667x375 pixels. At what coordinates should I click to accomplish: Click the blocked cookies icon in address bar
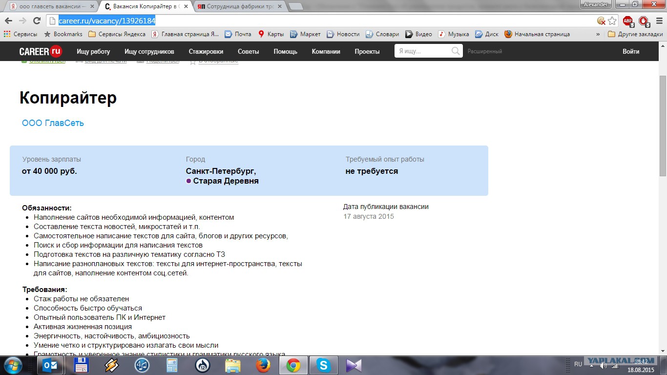pos(601,21)
